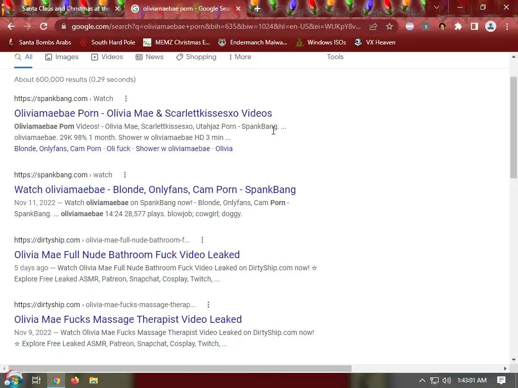The width and height of the screenshot is (518, 388).
Task: Launch Firefox from the taskbar
Action: 75,380
